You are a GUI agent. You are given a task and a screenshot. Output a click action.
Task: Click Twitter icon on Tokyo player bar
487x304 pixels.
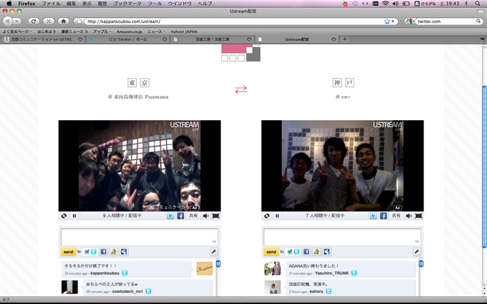click(170, 216)
